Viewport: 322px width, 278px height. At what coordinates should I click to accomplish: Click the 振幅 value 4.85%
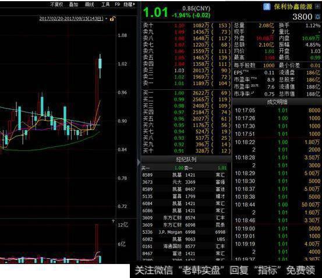click(x=313, y=45)
